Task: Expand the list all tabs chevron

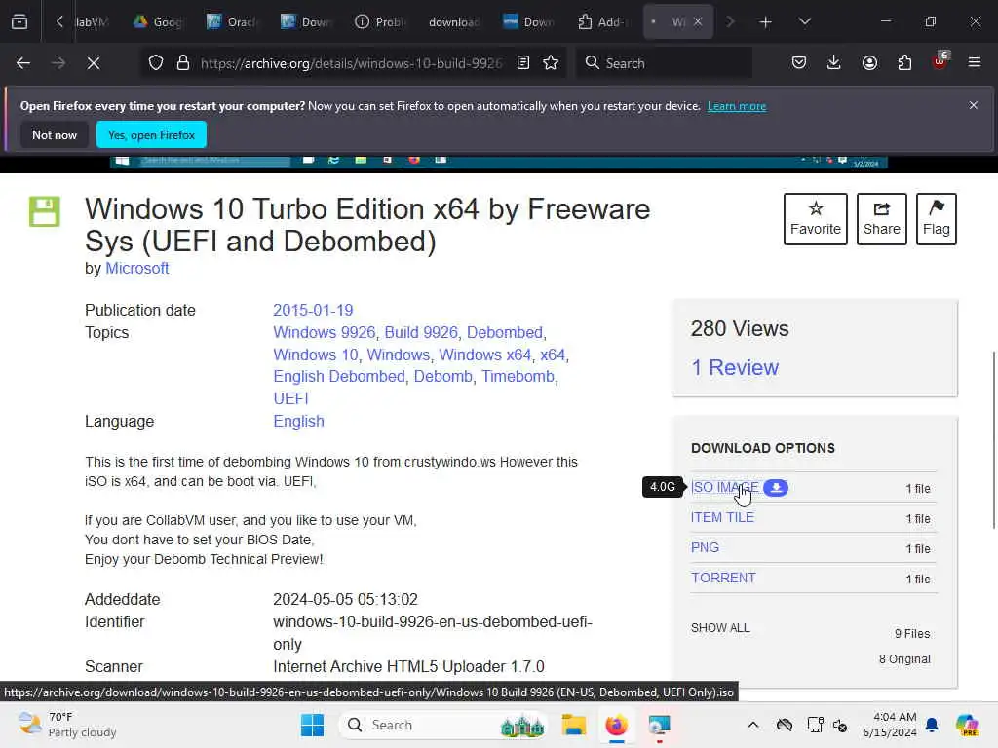Action: pyautogui.click(x=804, y=22)
